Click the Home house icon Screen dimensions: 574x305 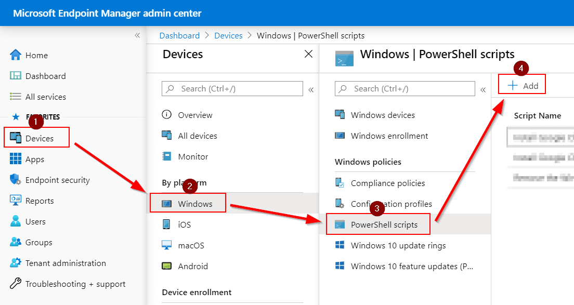[x=16, y=55]
